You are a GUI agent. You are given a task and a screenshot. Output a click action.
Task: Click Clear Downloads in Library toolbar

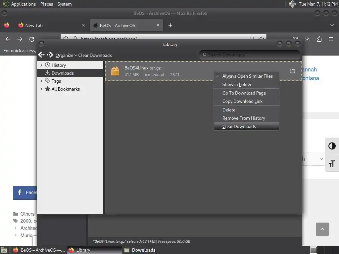[95, 55]
